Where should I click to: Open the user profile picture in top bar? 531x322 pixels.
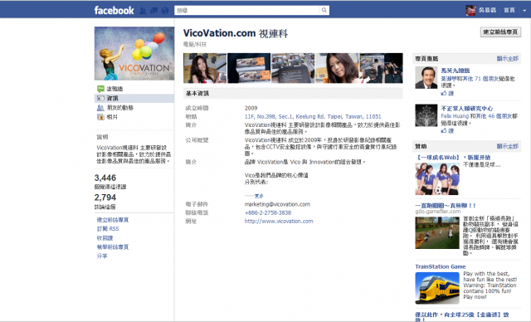pyautogui.click(x=470, y=10)
